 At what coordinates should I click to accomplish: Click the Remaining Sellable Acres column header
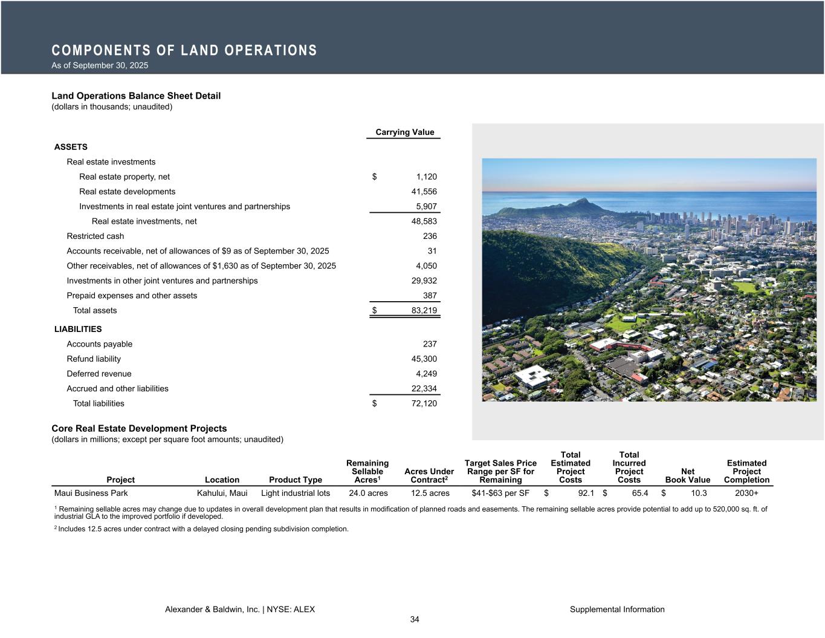367,471
